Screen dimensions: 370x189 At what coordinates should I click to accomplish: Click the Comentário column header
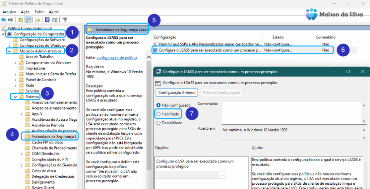pyautogui.click(x=326, y=37)
